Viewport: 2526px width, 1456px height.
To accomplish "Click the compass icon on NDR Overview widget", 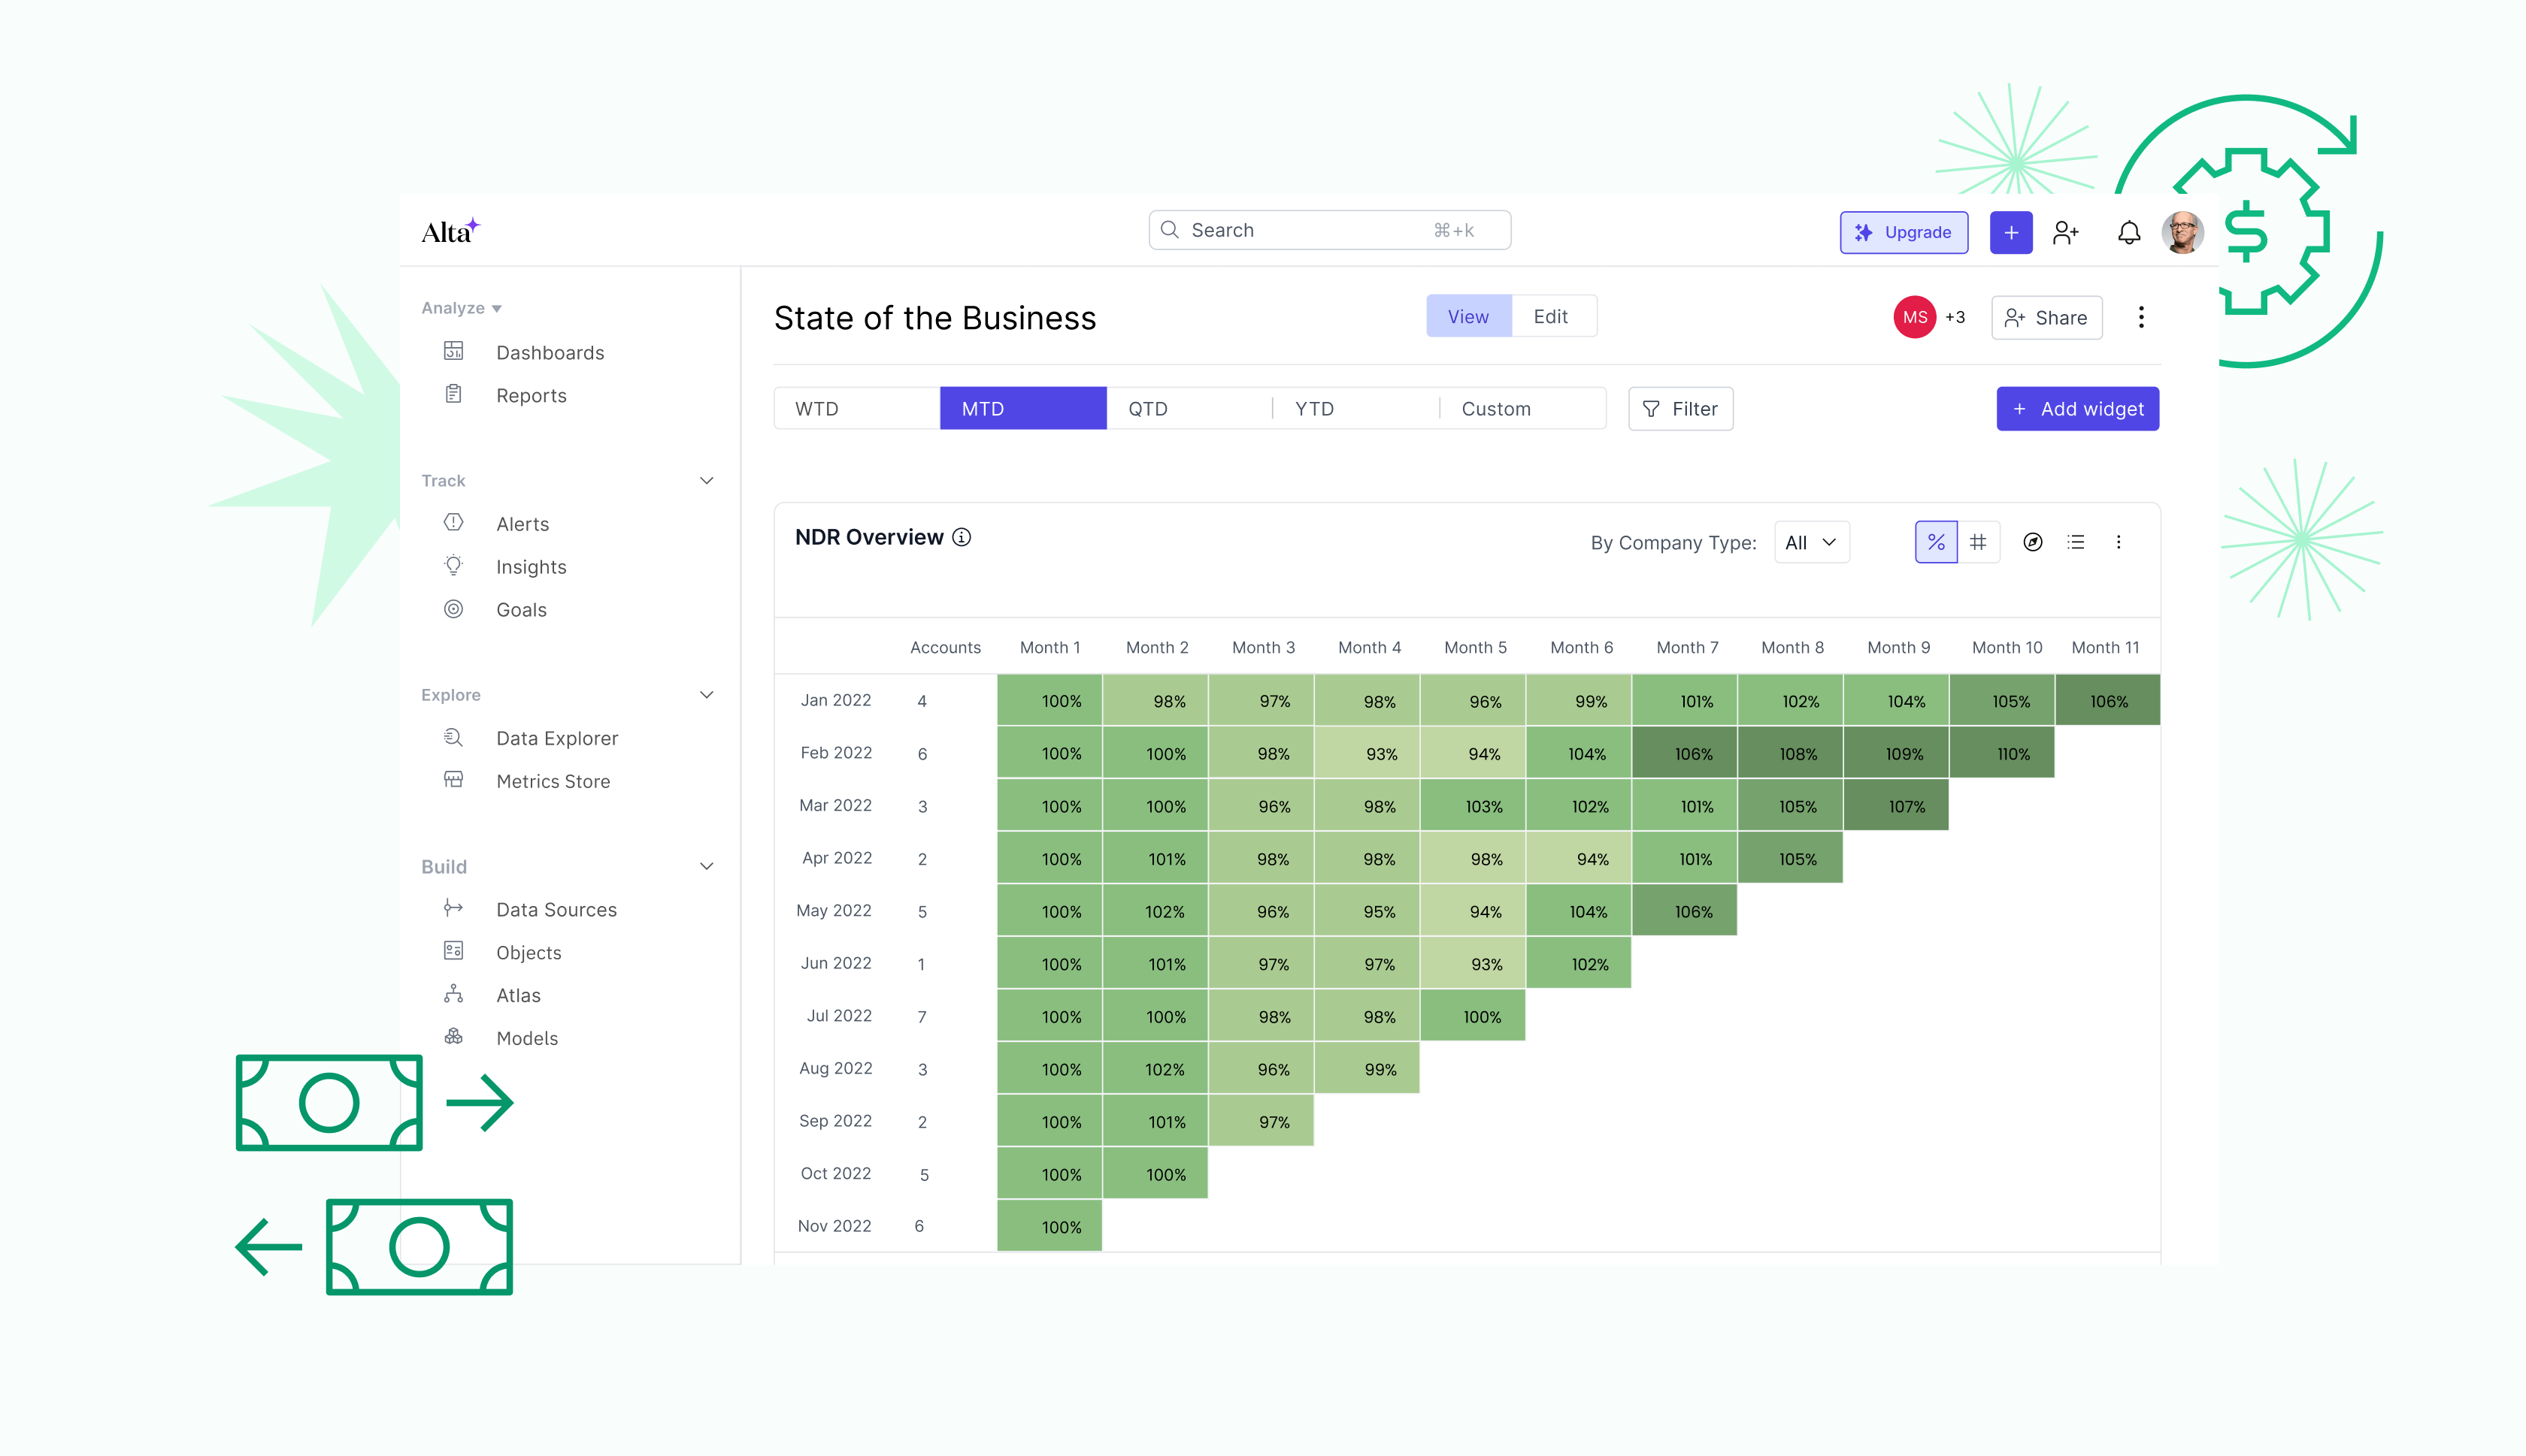I will click(x=2033, y=542).
